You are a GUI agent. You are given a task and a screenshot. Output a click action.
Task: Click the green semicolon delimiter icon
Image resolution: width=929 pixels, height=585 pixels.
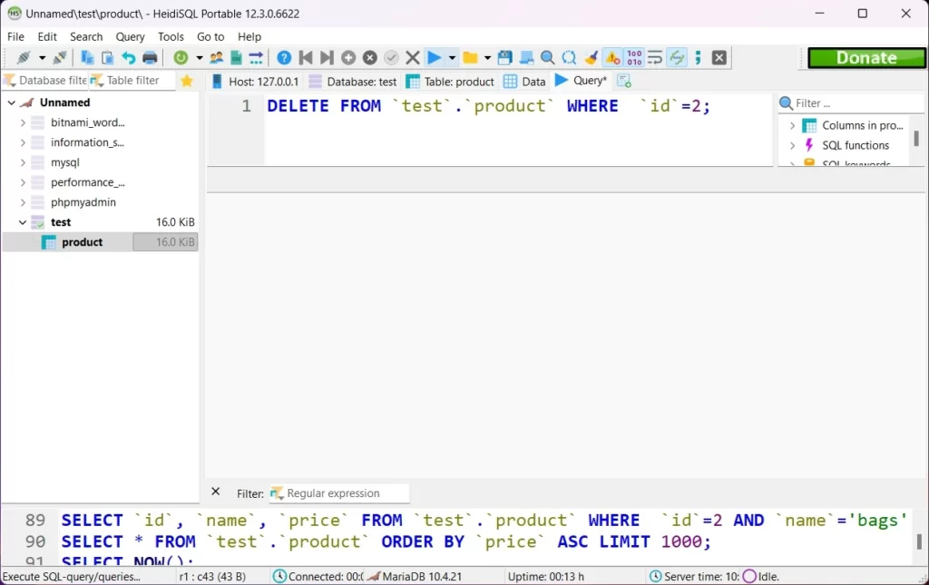tap(698, 57)
